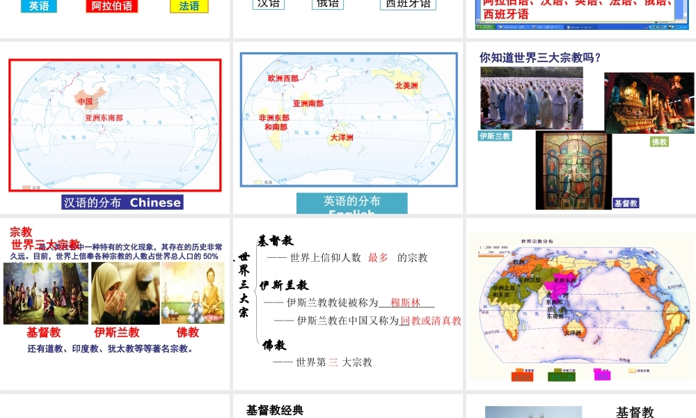Image resolution: width=696 pixels, height=418 pixels.
Task: Click the red 西班牙语 text in top-right slide
Action: (505, 15)
